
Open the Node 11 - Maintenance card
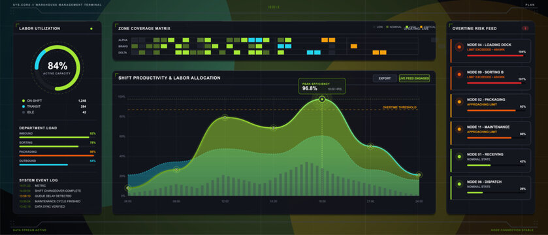pyautogui.click(x=491, y=133)
